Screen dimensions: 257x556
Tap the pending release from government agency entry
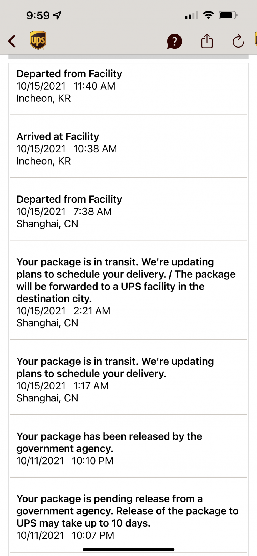pos(128,517)
